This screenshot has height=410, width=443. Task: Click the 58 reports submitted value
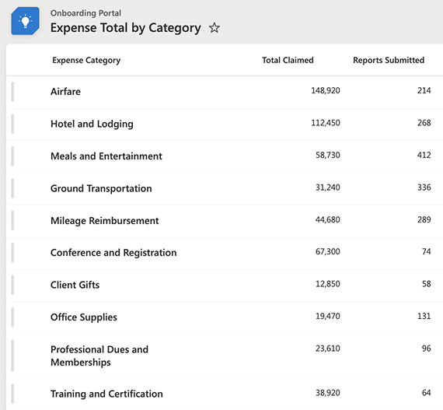(427, 284)
